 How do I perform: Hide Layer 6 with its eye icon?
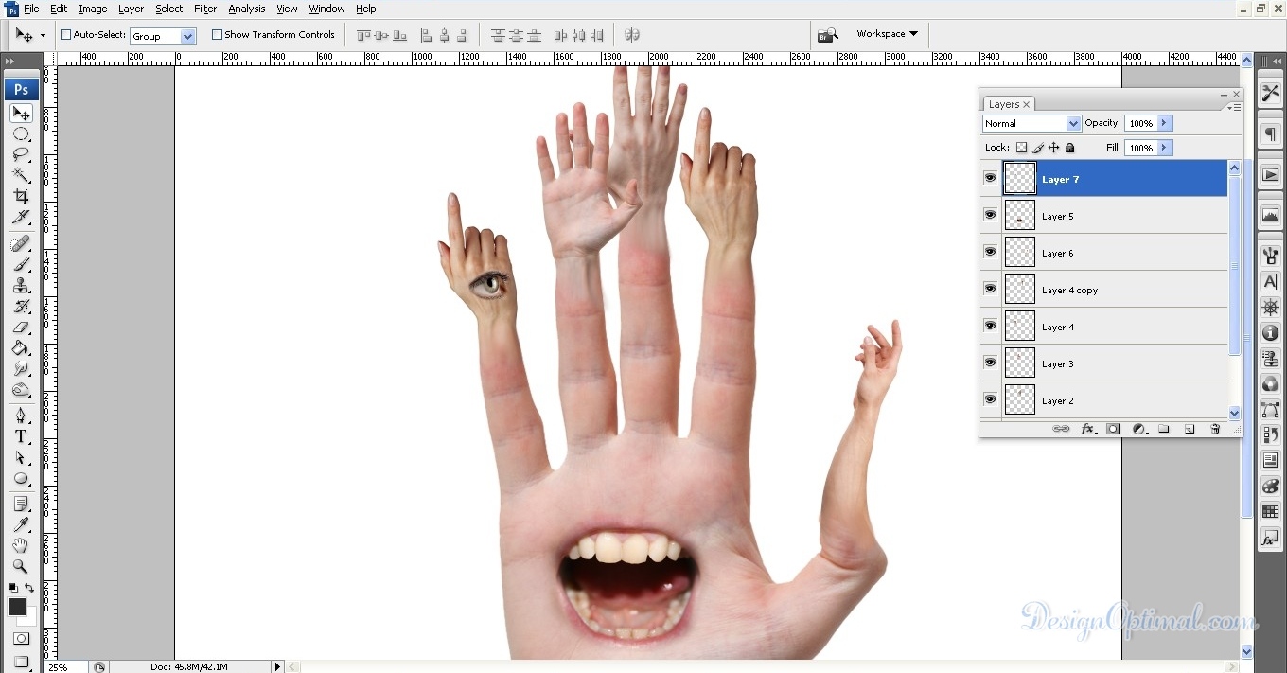[990, 252]
